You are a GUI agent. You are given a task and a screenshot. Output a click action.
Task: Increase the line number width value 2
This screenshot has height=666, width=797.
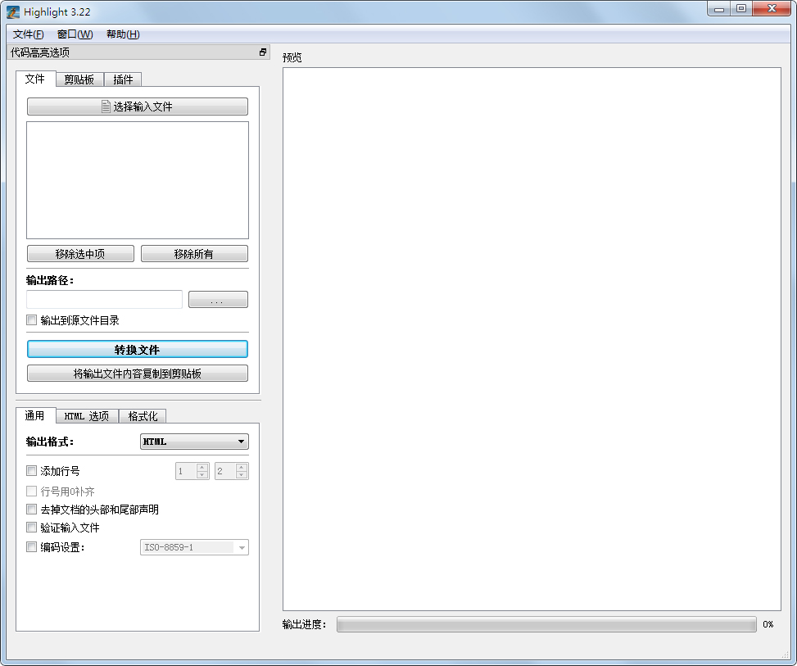pyautogui.click(x=242, y=467)
